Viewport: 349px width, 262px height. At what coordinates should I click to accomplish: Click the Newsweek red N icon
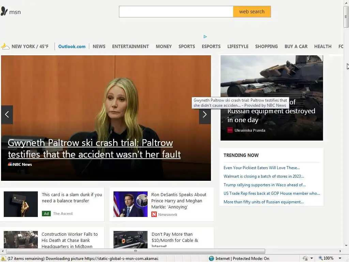pos(154,214)
